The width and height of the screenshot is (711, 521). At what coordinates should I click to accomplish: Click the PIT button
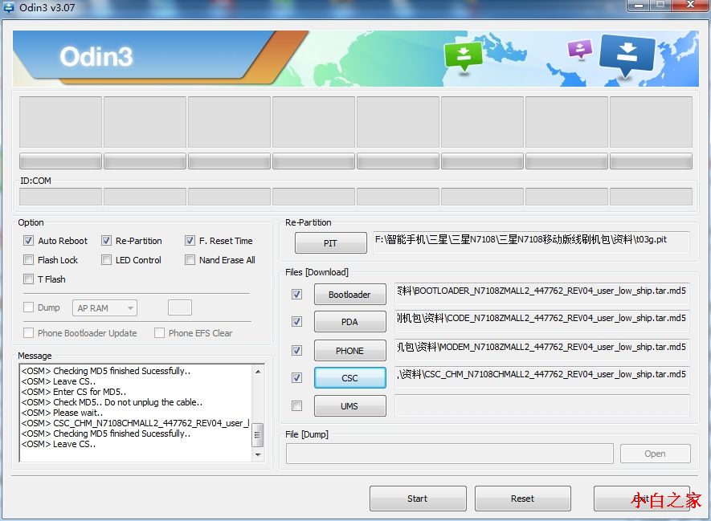click(x=330, y=242)
